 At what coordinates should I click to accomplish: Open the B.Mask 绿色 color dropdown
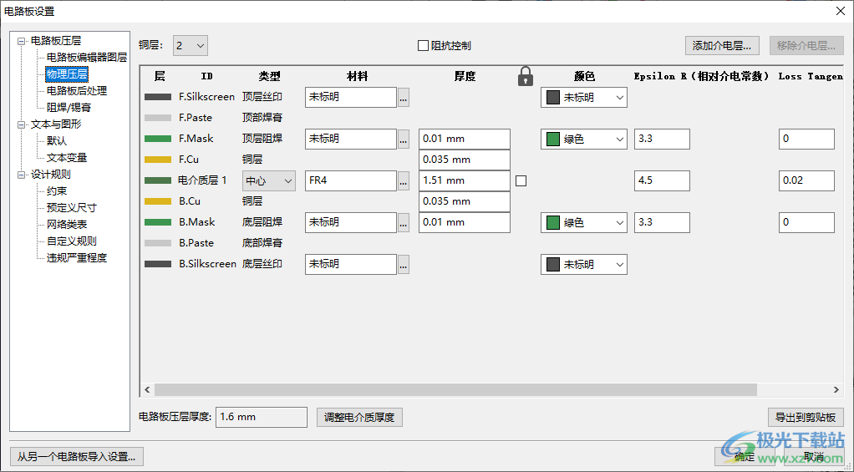pyautogui.click(x=584, y=223)
